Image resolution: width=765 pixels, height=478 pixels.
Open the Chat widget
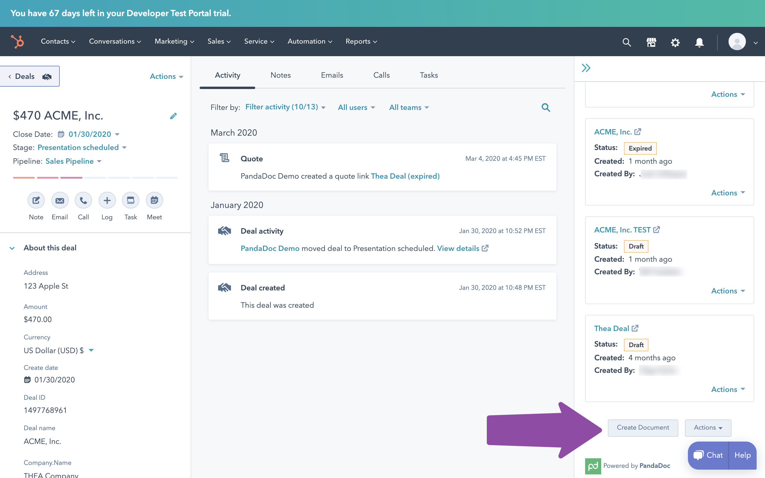(708, 455)
